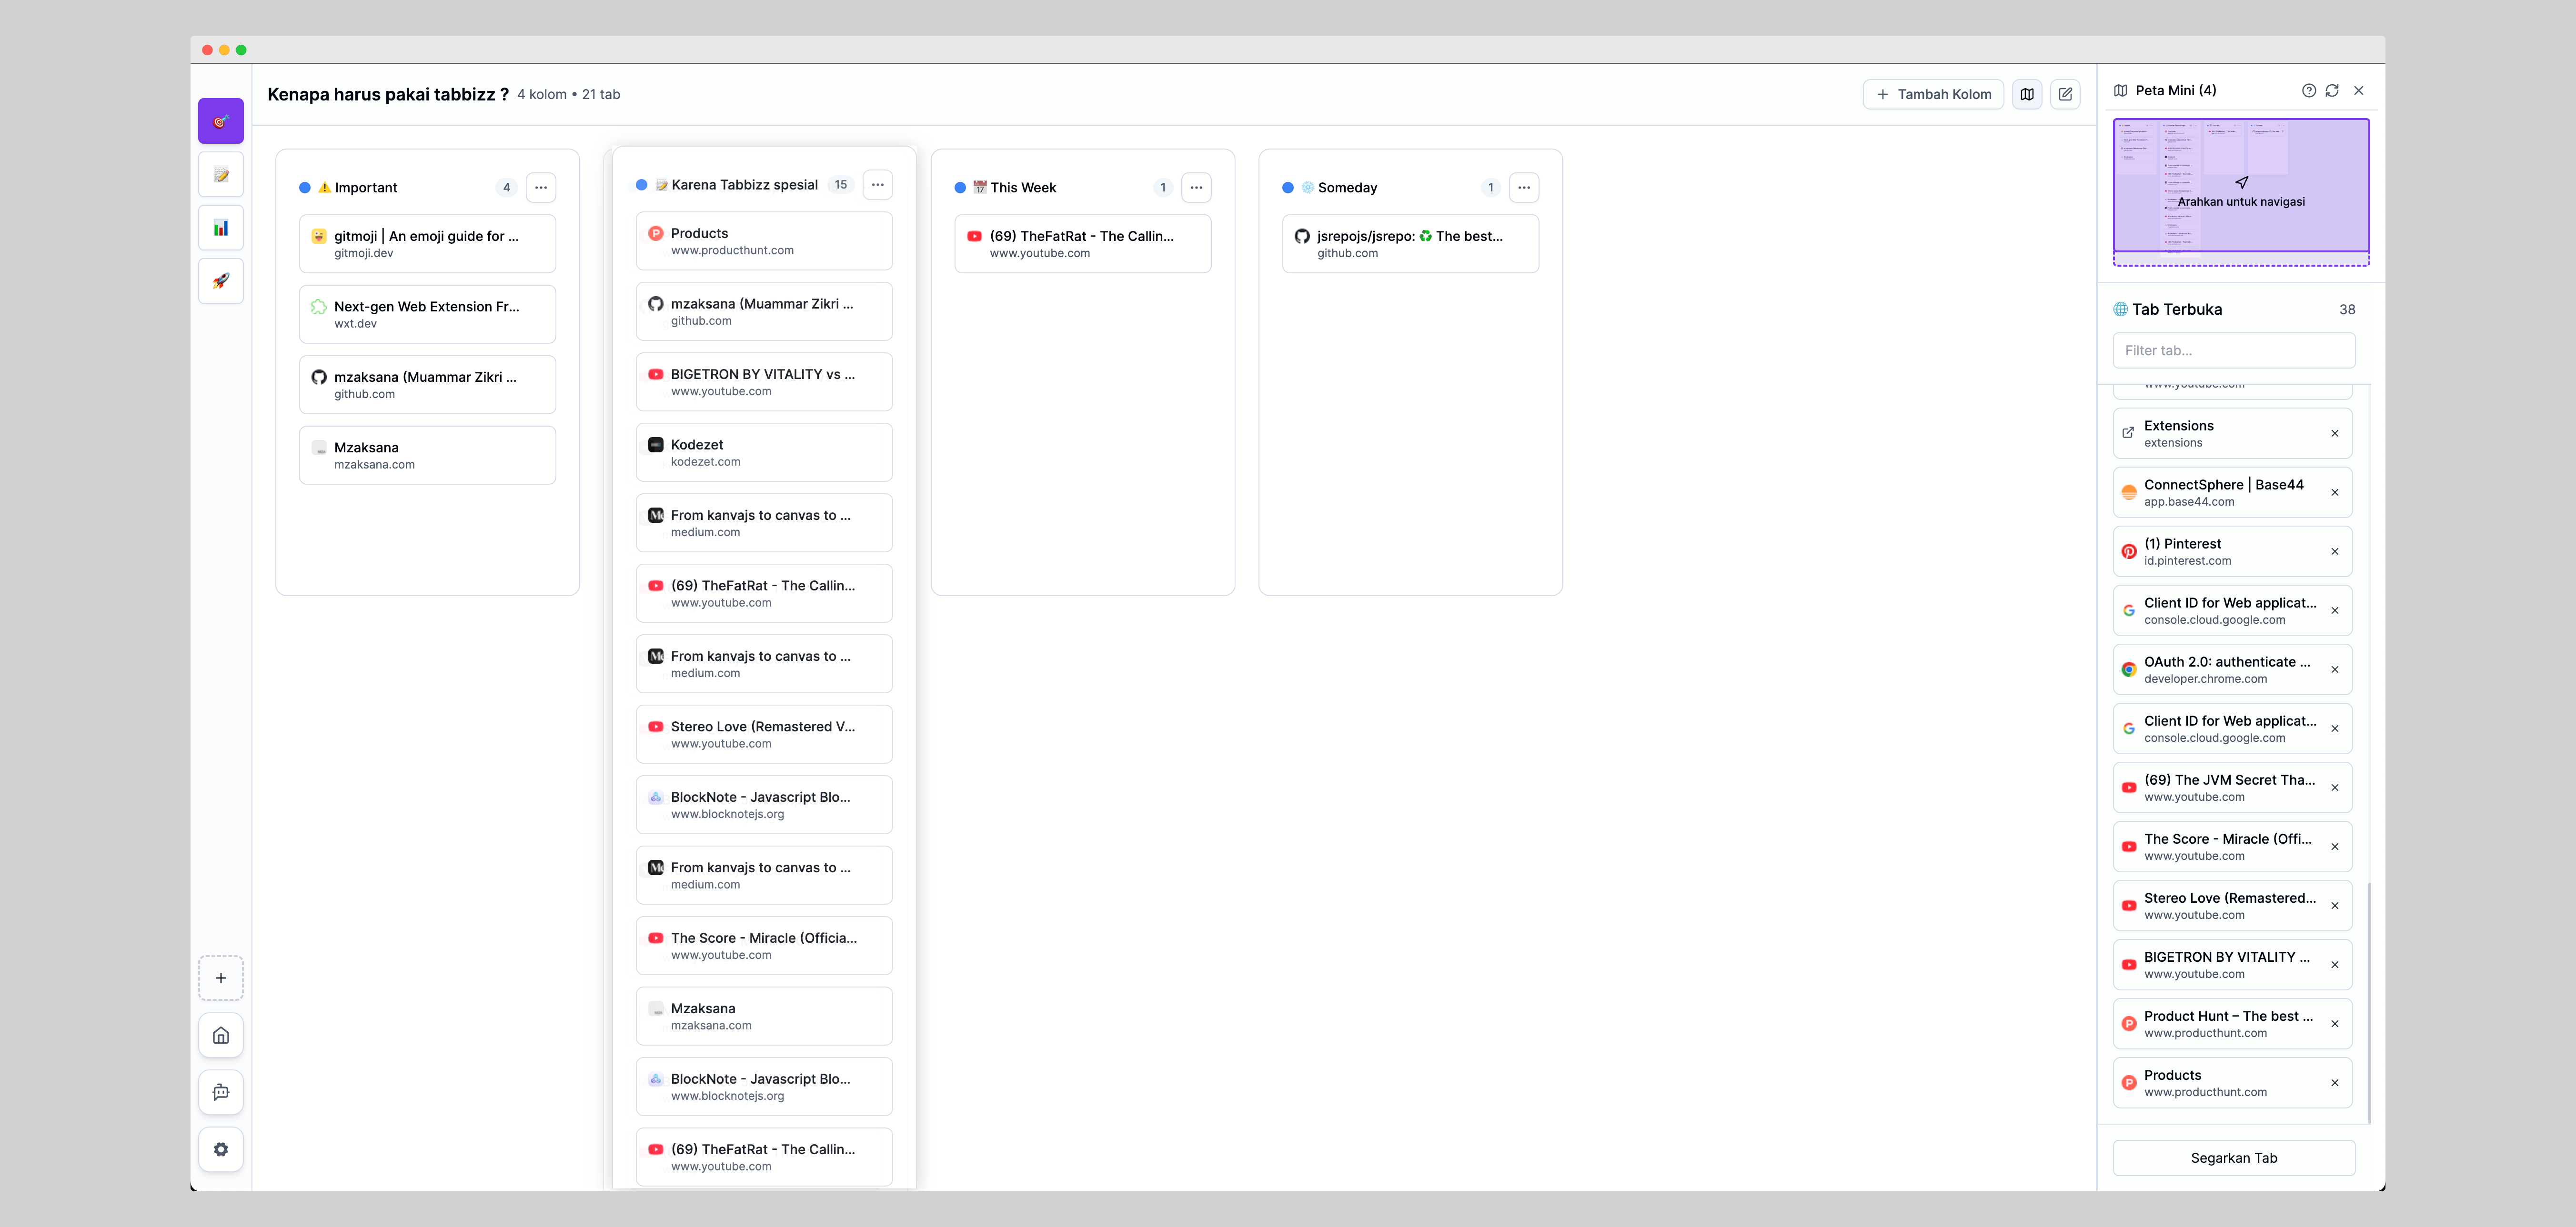Open the purple target workspace in sidebar

click(x=221, y=121)
